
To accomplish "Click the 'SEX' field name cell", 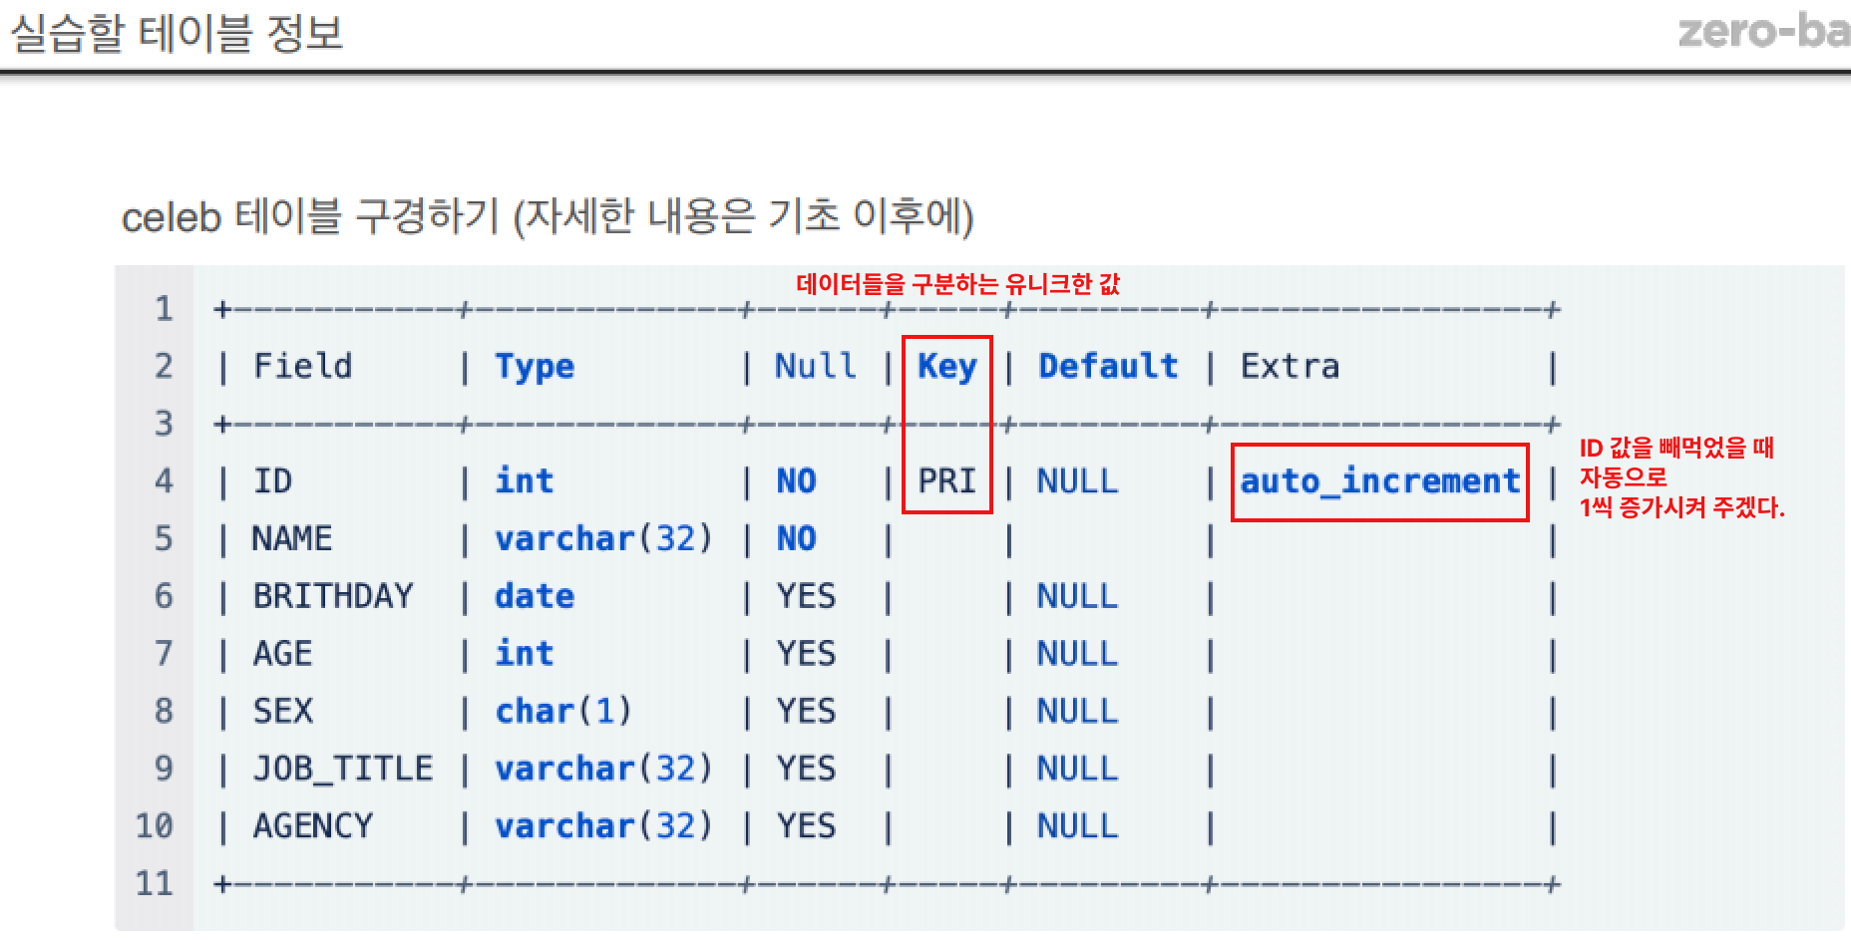I will tap(283, 712).
